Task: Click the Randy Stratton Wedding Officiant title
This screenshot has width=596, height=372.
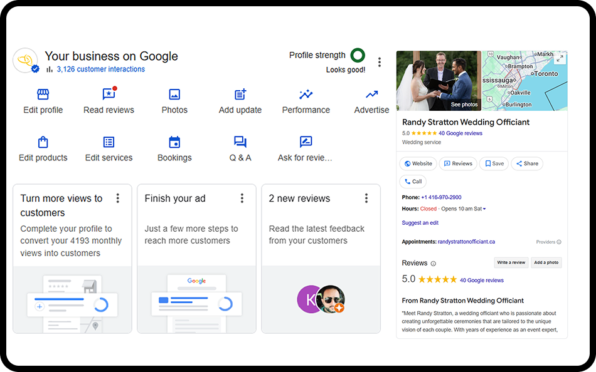Action: click(466, 122)
